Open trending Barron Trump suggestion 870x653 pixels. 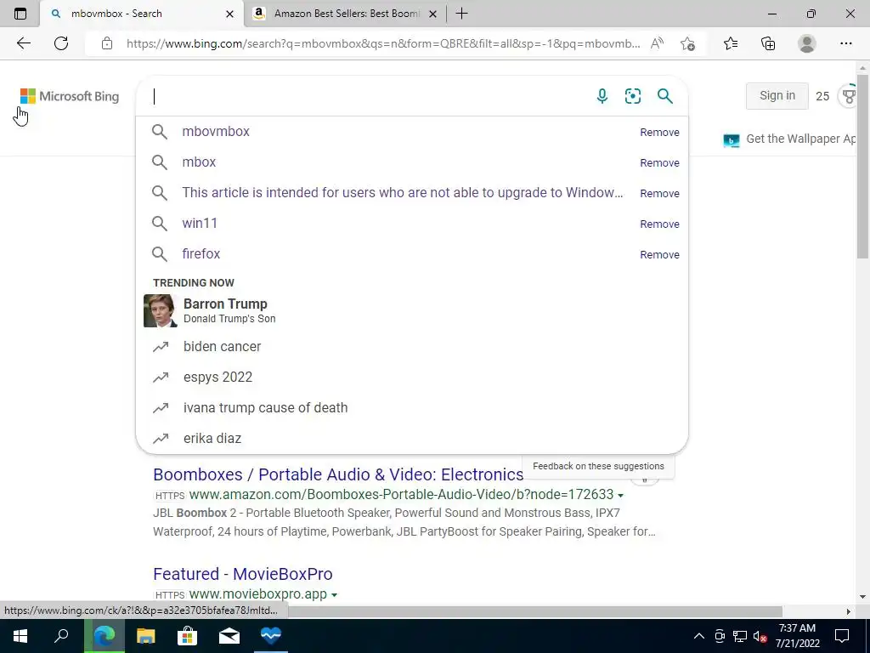412,310
